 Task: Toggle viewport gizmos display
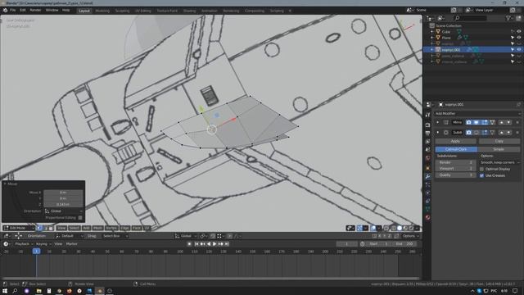pos(359,228)
